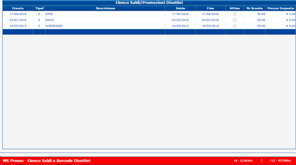Screen dimensions: 296x165
Task: Toggle Attivo checkbox for SALDI row
Action: coord(235,20)
